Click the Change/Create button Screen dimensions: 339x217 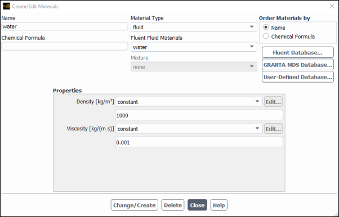point(134,205)
